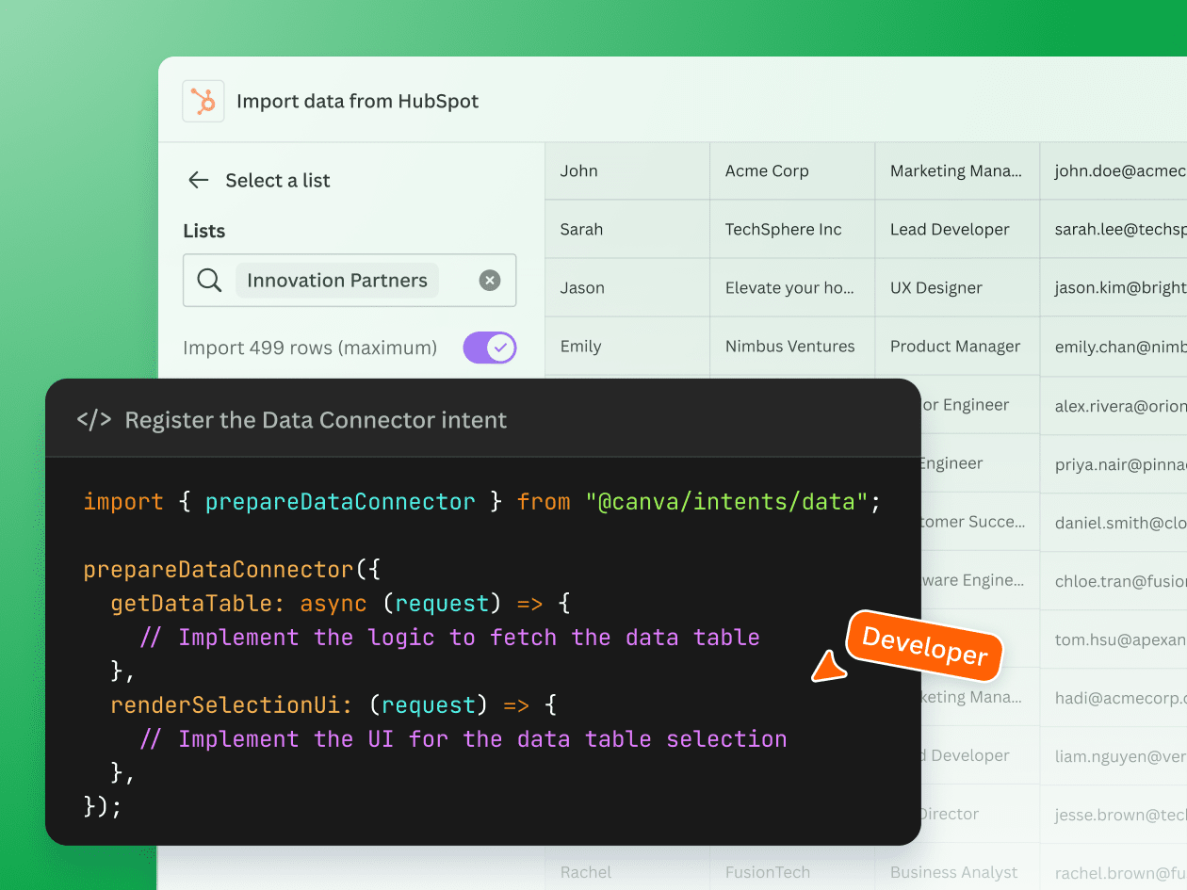Screen dimensions: 1187x890
Task: Click the 'Select a list' heading text
Action: click(x=278, y=180)
